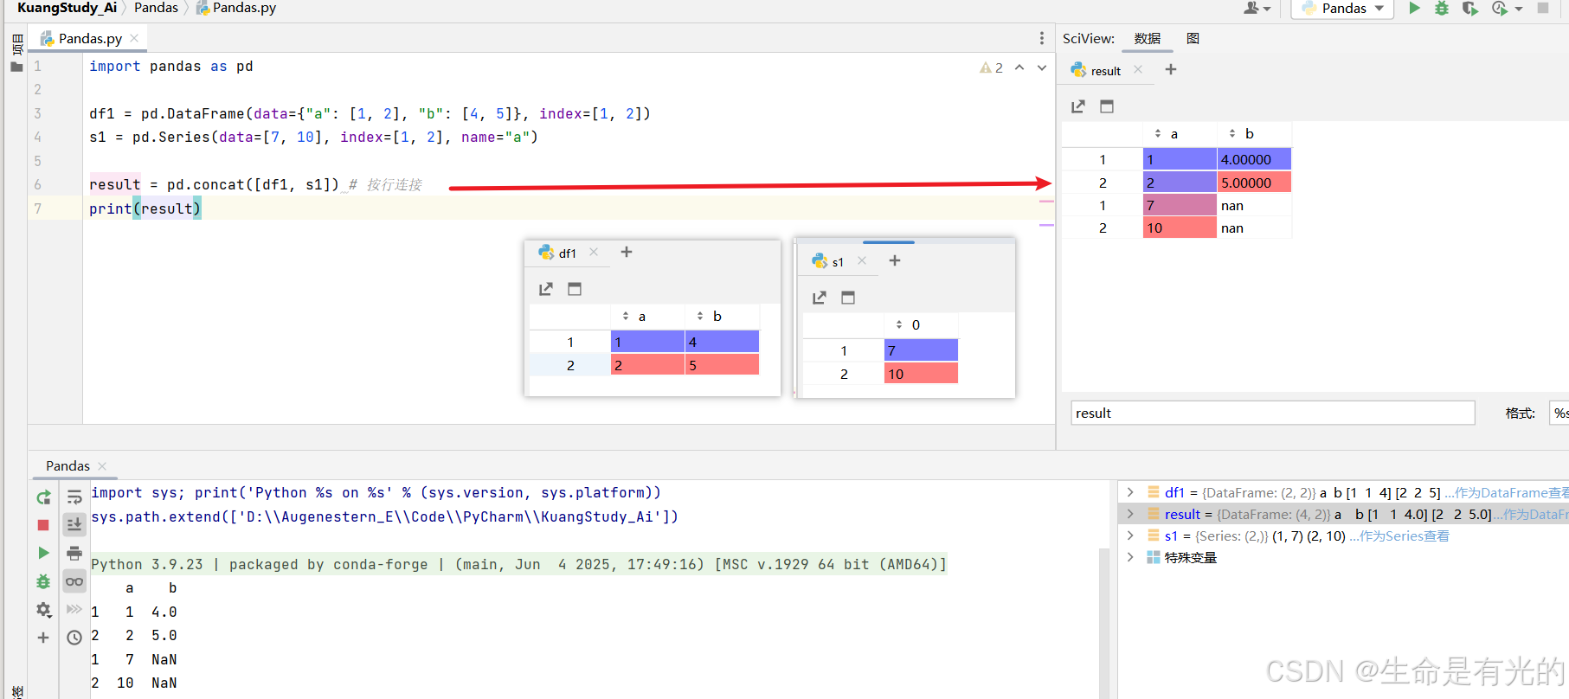
Task: Open console settings gear menu
Action: [x=43, y=610]
